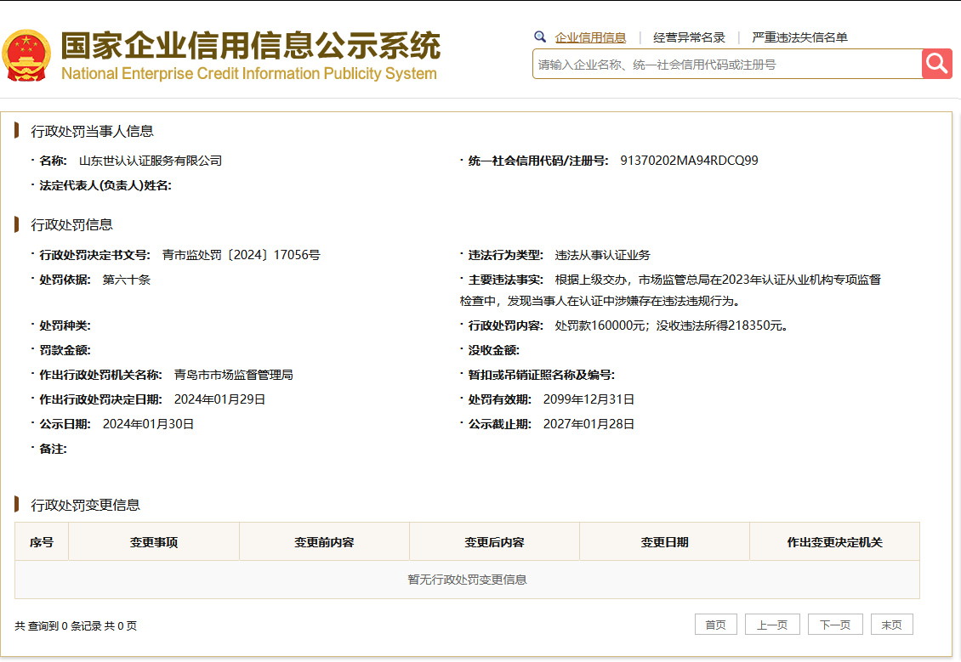Click violation type 违法从事认证业务
Image resolution: width=961 pixels, height=662 pixels.
click(602, 255)
